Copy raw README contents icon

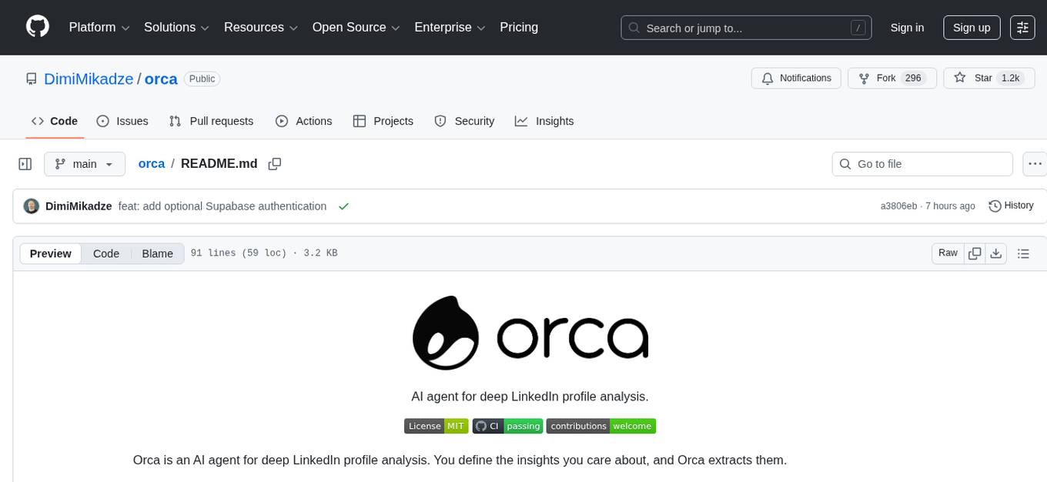click(975, 253)
